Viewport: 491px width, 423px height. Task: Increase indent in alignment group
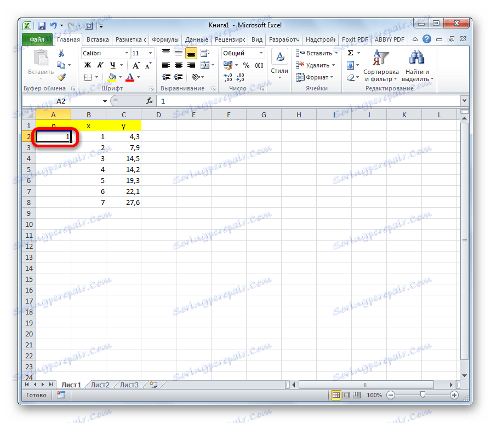(x=179, y=77)
